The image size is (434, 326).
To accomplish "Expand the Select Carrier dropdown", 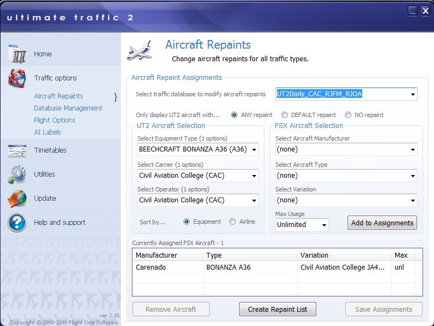I will 198,176.
